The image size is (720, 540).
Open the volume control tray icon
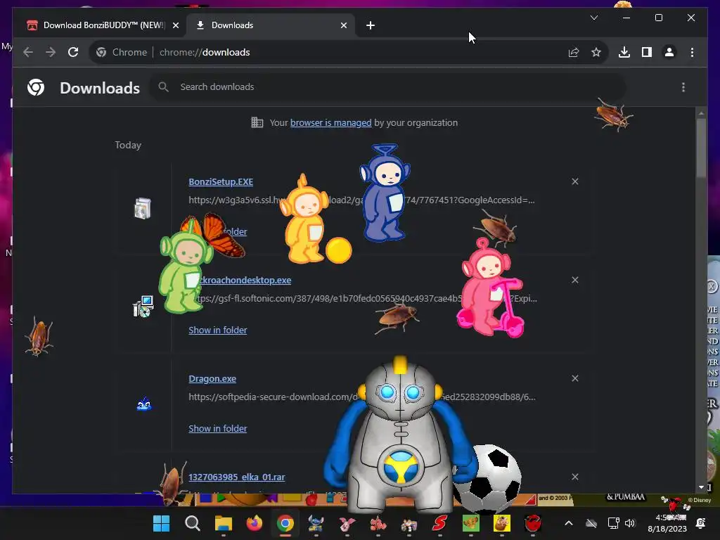(x=630, y=523)
